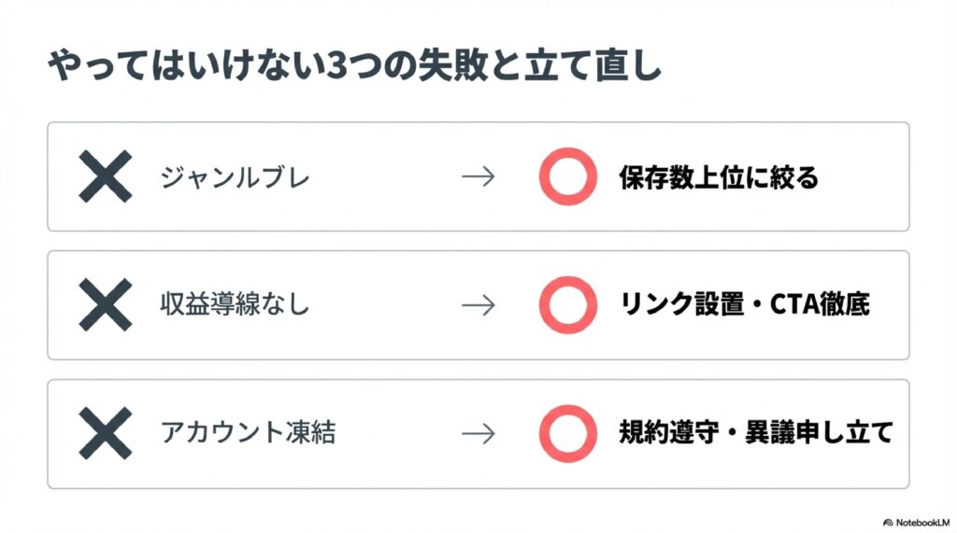Select the ジャンルブレ label

coord(234,176)
